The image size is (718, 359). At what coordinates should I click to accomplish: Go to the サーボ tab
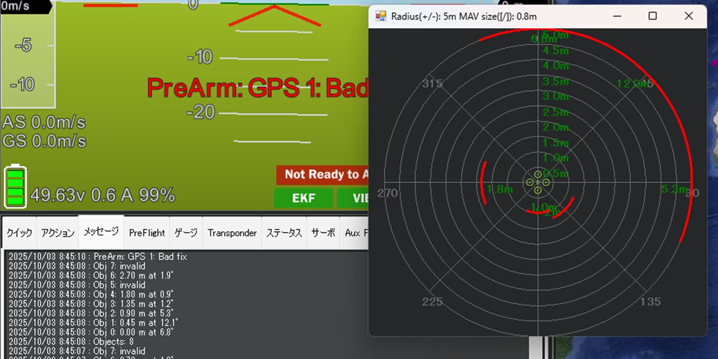[x=323, y=233]
